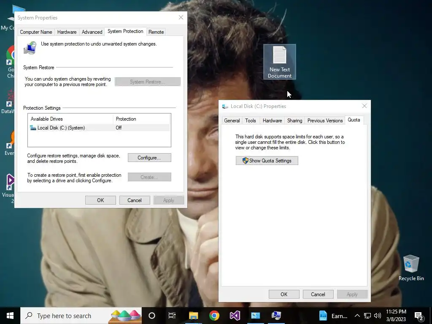Viewport: 432px width, 324px height.
Task: Click the Local Disk Properties title bar icon
Action: click(225, 106)
